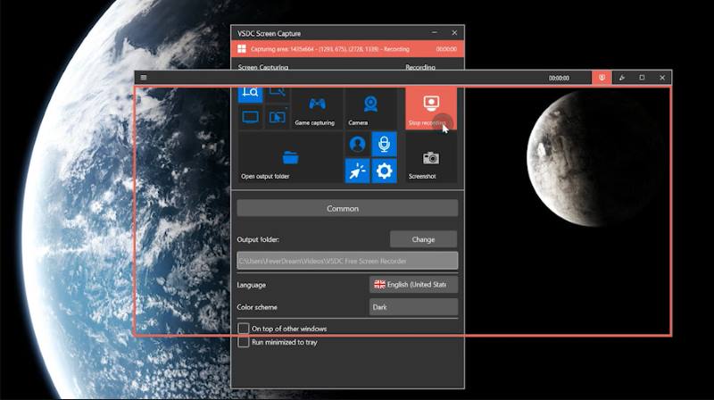This screenshot has width=714, height=400.
Task: Toggle the mouse click highlight tile
Action: pos(358,171)
